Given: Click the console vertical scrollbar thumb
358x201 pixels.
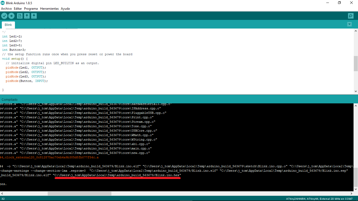Looking at the screenshot, I should (356, 177).
